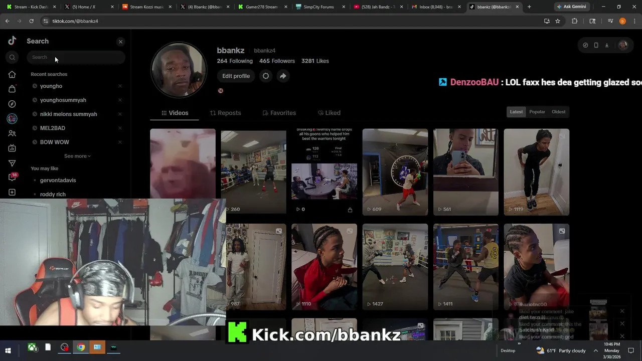Open Chrome media control icon
The height and width of the screenshot is (361, 642).
pyautogui.click(x=610, y=21)
